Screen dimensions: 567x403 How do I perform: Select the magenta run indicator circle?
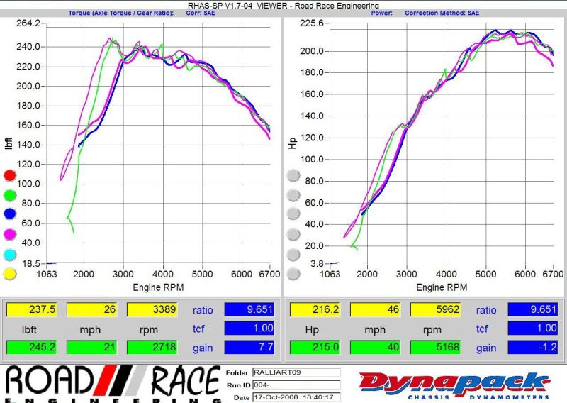pos(10,234)
